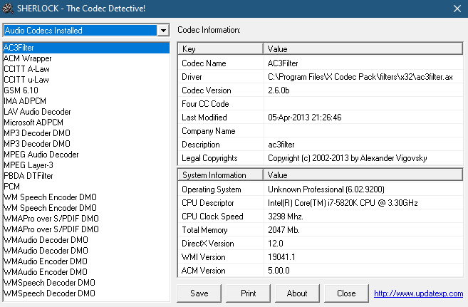
Task: Select IMA ADPCM codec
Action: click(x=86, y=101)
